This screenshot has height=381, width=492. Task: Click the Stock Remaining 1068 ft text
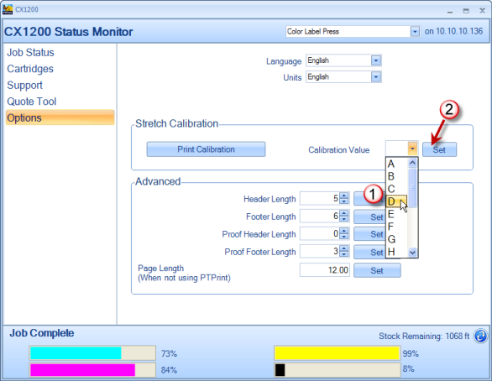pos(424,337)
